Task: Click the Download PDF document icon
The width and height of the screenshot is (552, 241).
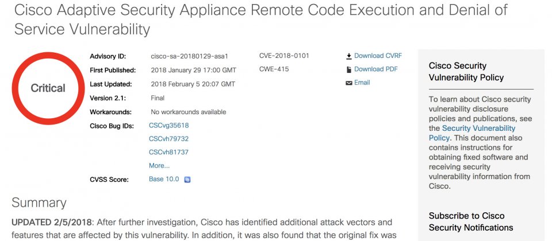Action: (x=349, y=69)
